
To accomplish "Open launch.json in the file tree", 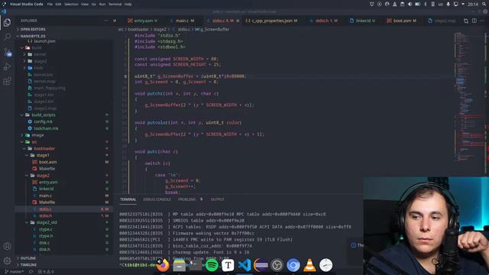I will [44, 40].
